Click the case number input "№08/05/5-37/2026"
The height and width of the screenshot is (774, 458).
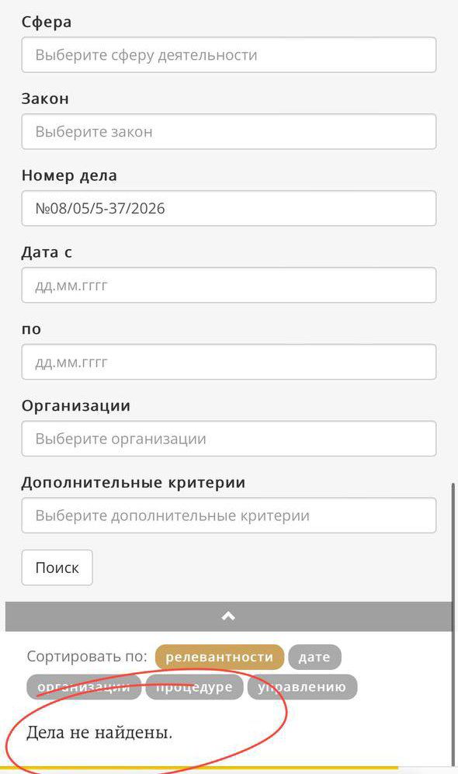pyautogui.click(x=229, y=208)
